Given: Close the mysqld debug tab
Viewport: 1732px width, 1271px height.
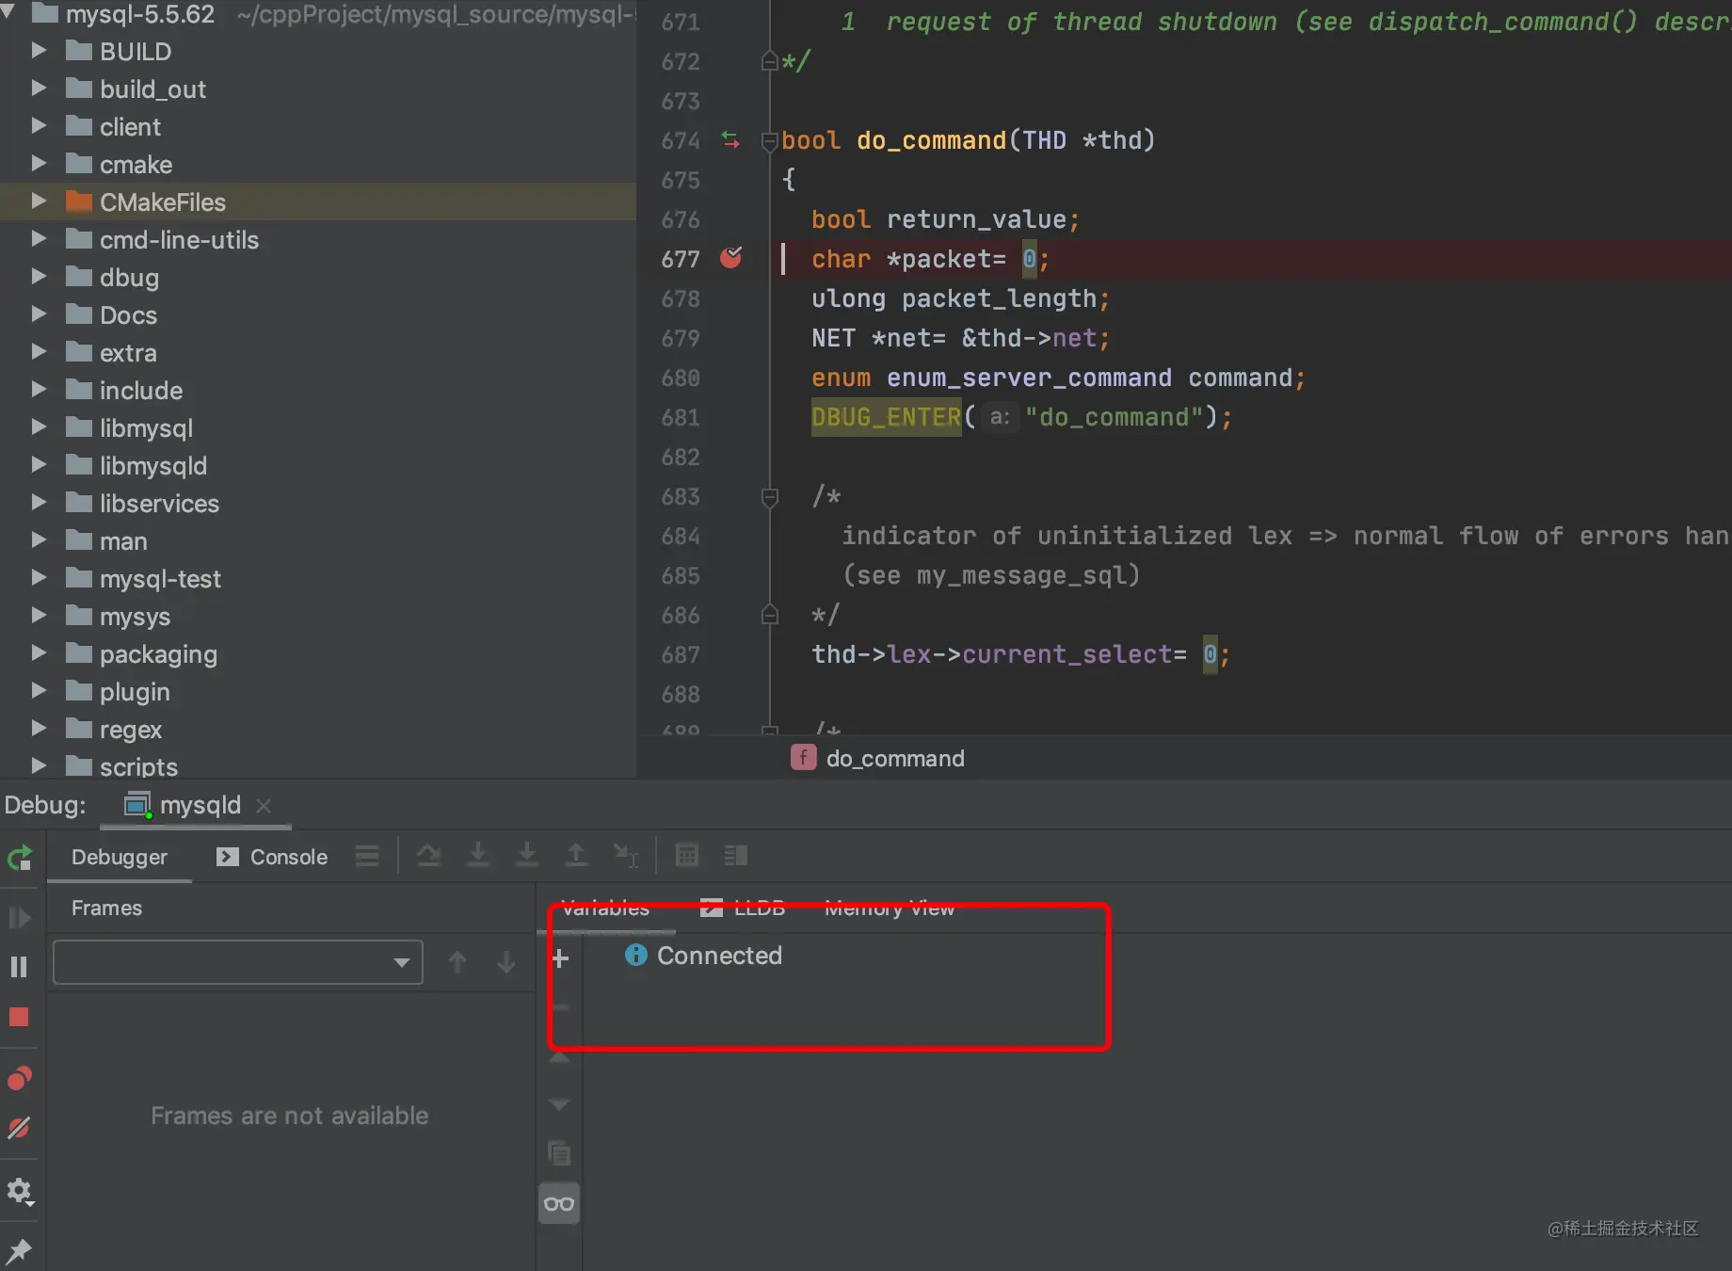Looking at the screenshot, I should [x=264, y=806].
